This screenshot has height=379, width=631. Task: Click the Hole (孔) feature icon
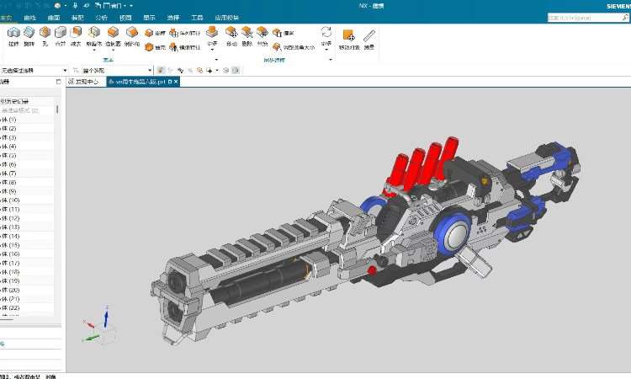45,35
